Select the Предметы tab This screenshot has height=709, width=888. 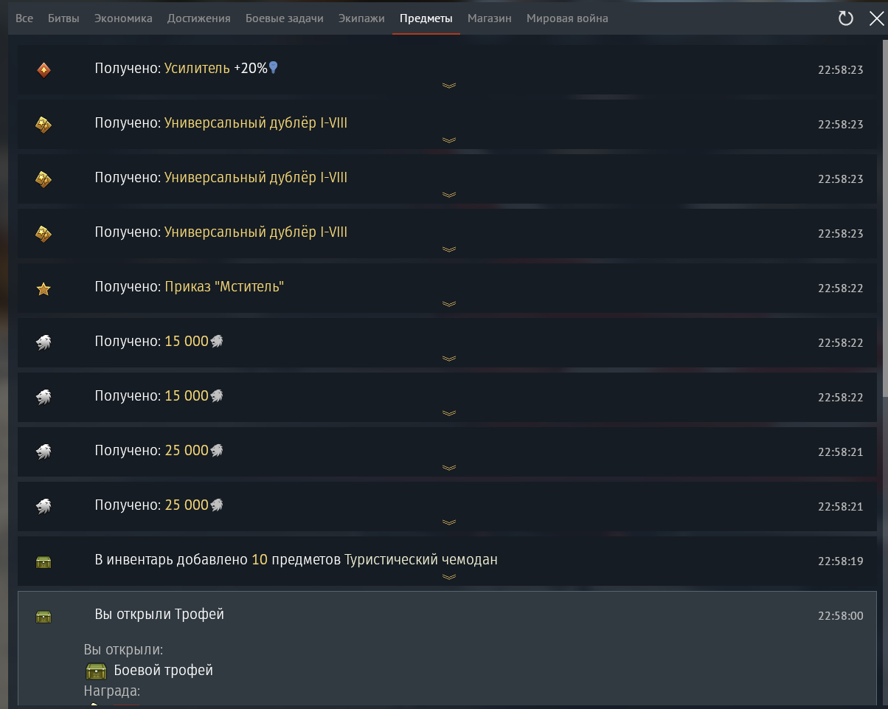point(426,18)
